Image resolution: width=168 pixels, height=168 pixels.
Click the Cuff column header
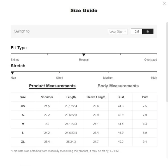145,97
